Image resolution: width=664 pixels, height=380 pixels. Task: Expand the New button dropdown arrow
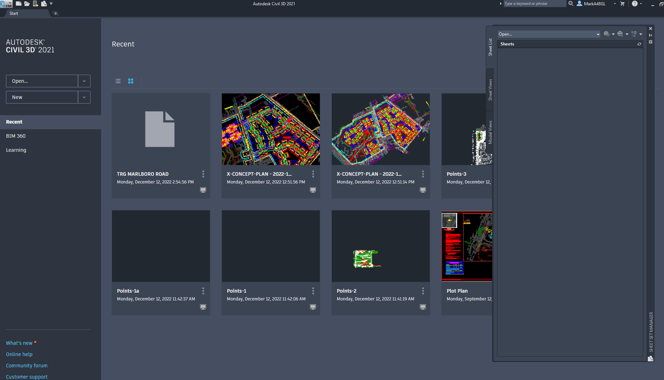click(84, 97)
